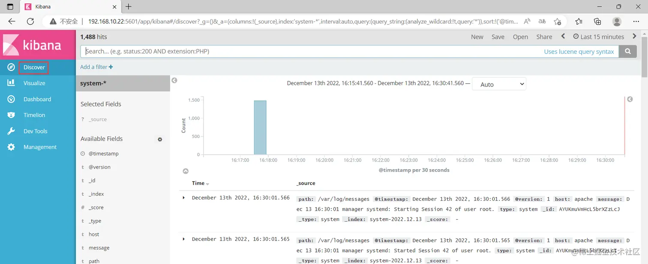Click Open in top toolbar
The image size is (648, 264).
pyautogui.click(x=520, y=37)
